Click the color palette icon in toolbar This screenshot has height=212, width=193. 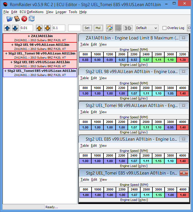(110, 28)
